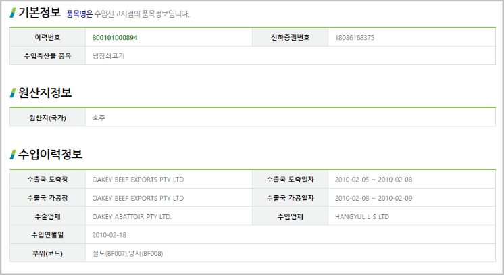Click the 수출국 가공장 OAKEY BEEF EXPORTS value
The width and height of the screenshot is (504, 275).
138,199
